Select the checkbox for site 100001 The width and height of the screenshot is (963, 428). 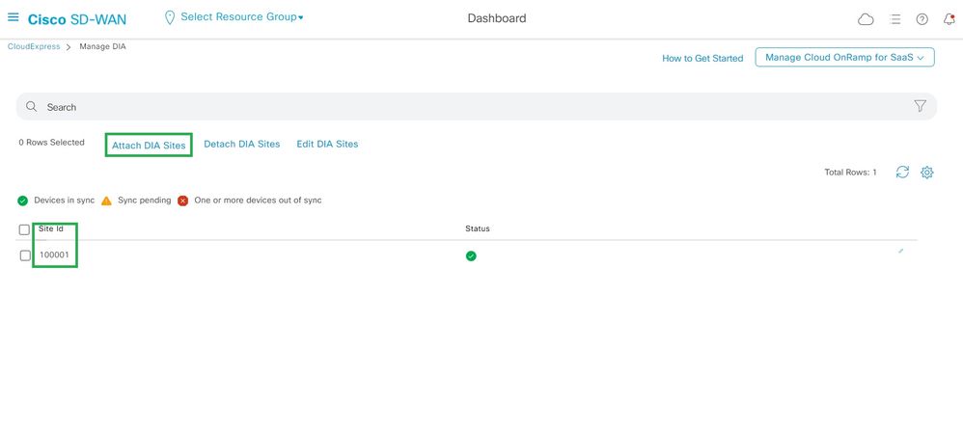pos(25,255)
